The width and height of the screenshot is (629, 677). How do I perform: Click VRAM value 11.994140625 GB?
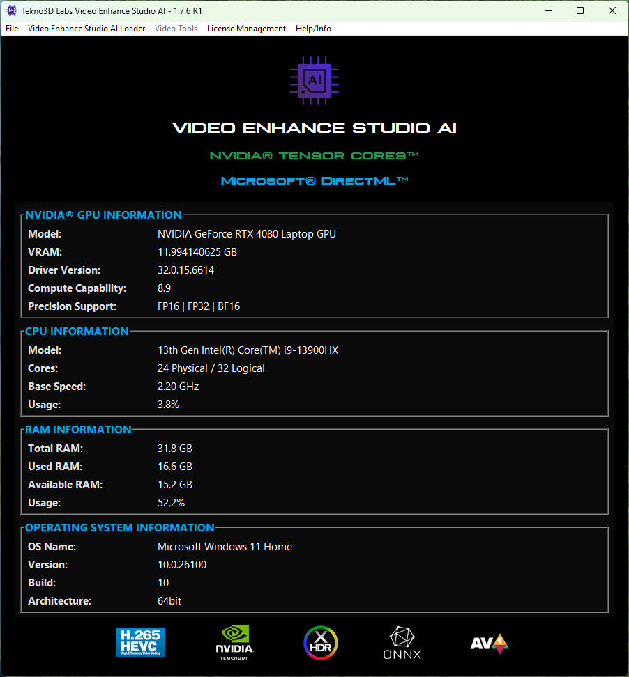[x=197, y=252]
